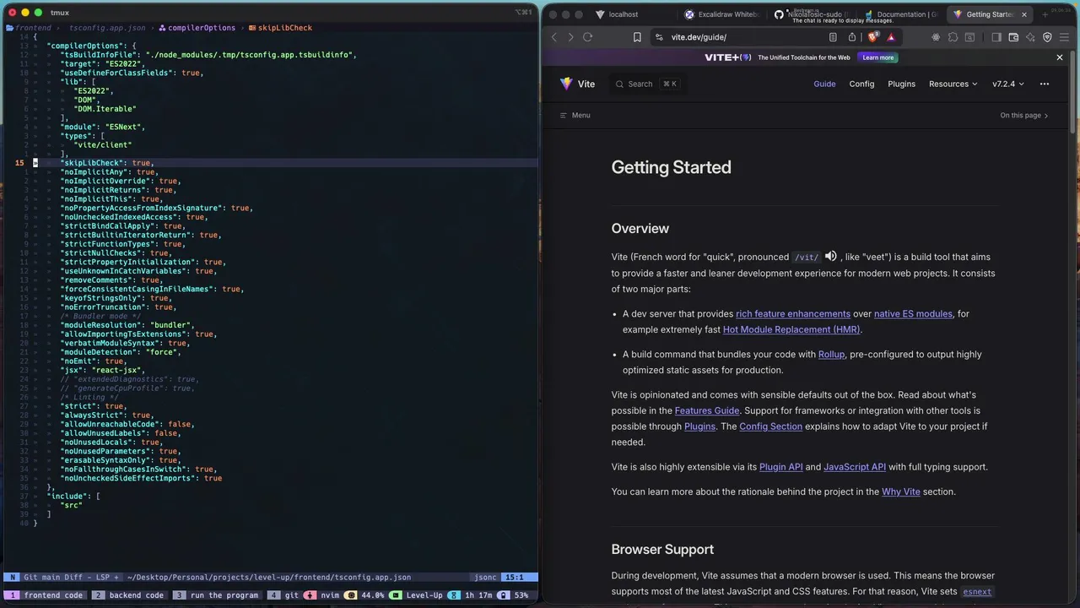1080x608 pixels.
Task: Toggle the browser sidebar panel
Action: tap(996, 37)
